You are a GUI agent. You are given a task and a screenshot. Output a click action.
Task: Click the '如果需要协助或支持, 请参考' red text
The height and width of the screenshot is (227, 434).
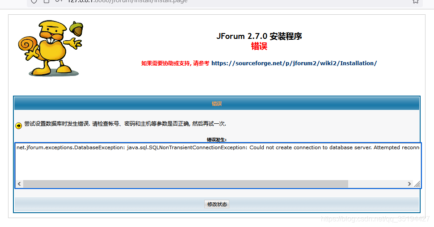coord(175,63)
